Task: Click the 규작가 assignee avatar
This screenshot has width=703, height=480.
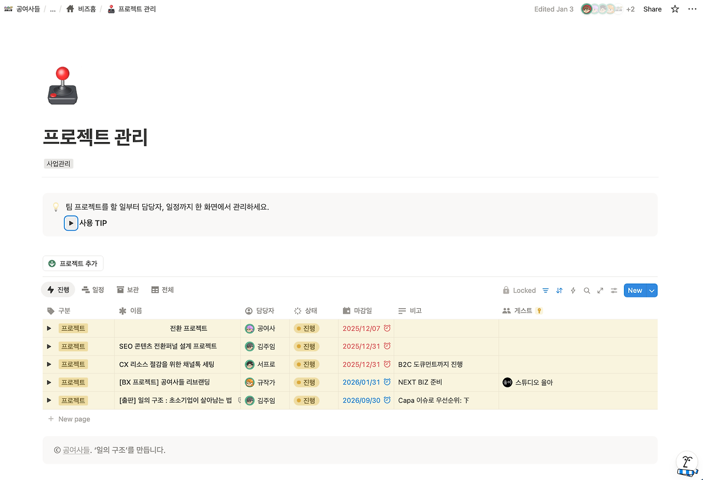Action: [x=250, y=382]
